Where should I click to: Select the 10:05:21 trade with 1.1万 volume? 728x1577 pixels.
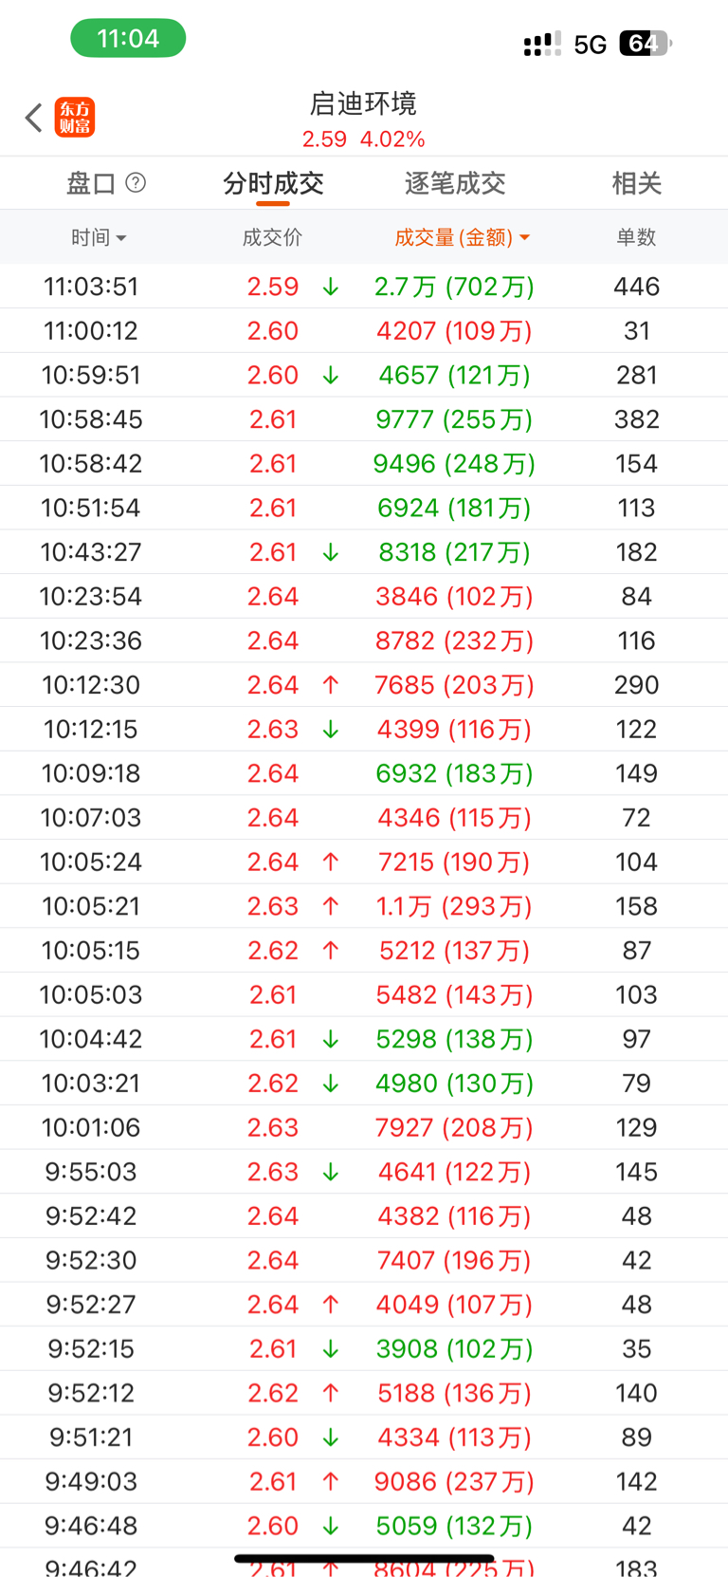[x=364, y=906]
